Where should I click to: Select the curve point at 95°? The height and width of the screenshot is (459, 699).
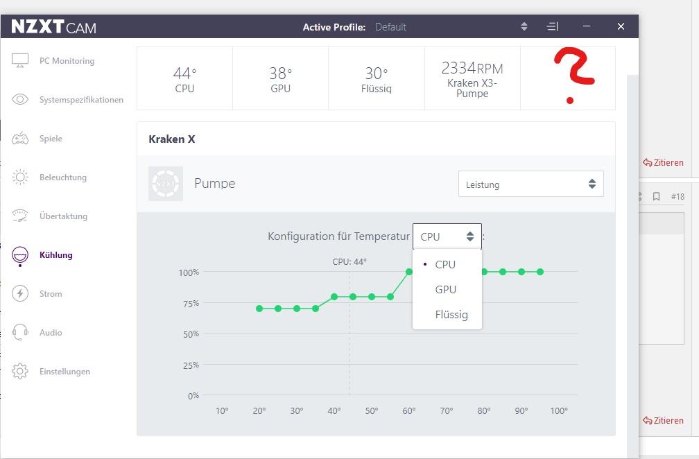point(540,272)
